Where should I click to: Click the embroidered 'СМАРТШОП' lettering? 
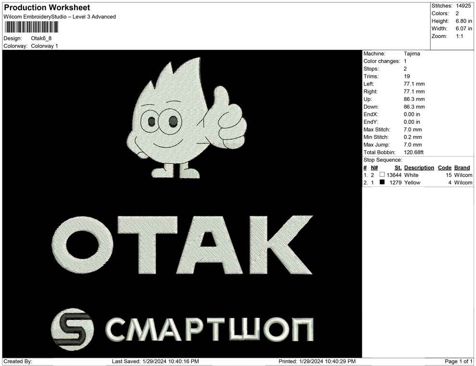point(210,329)
